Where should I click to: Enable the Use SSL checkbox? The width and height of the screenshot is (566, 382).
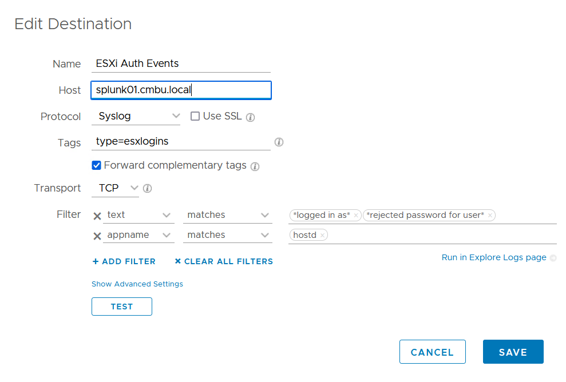[x=195, y=116]
